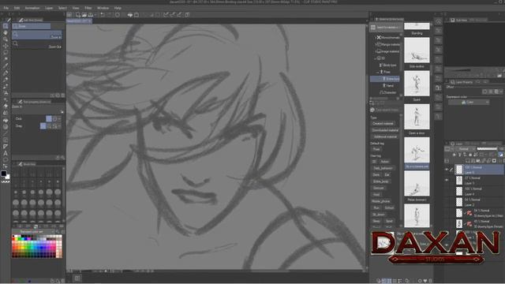Collapse the Pose folder in material tree
505x284 pixels.
pyautogui.click(x=378, y=72)
